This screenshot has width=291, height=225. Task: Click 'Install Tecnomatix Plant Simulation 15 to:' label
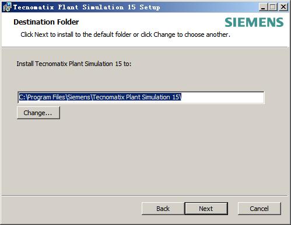coord(74,64)
